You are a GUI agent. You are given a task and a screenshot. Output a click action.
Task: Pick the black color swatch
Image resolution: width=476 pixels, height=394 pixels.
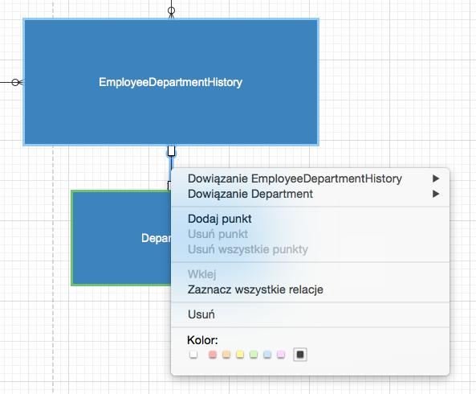pyautogui.click(x=300, y=355)
